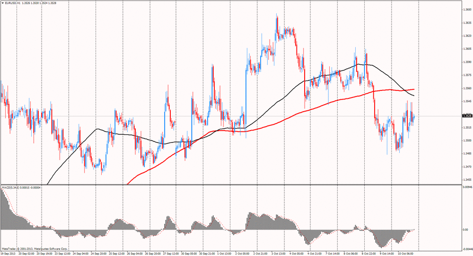Click the 1.3455 price axis label
Image resolution: width=473 pixels, height=256 pixels.
[x=467, y=180]
